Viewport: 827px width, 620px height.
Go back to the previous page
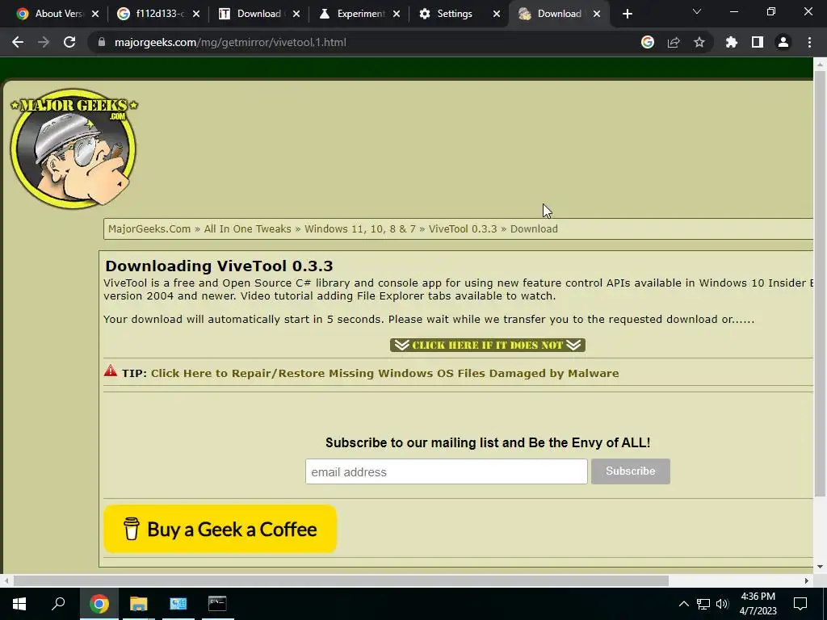point(18,42)
